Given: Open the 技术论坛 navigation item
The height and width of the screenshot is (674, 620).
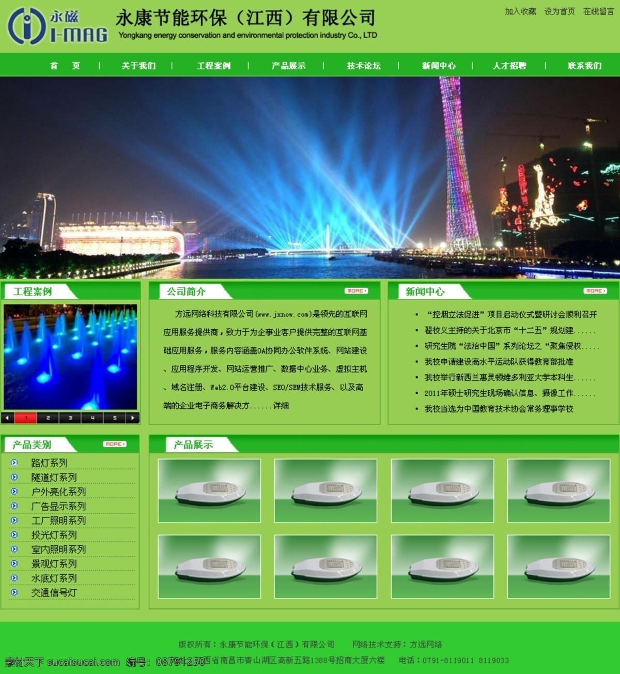Looking at the screenshot, I should pyautogui.click(x=363, y=66).
